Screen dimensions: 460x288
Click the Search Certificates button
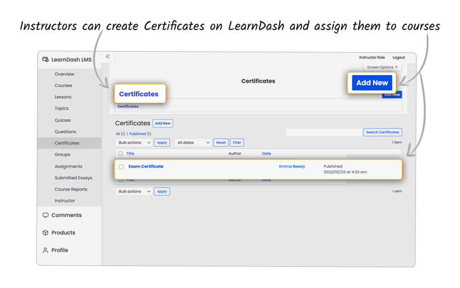[382, 132]
